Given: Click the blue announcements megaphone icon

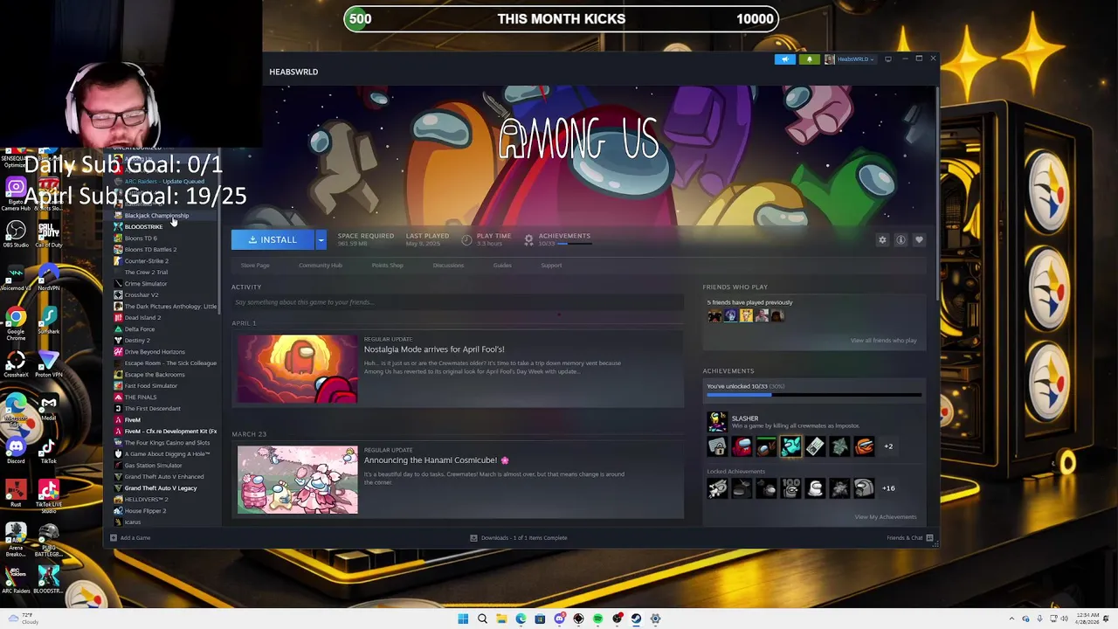Looking at the screenshot, I should (x=785, y=59).
